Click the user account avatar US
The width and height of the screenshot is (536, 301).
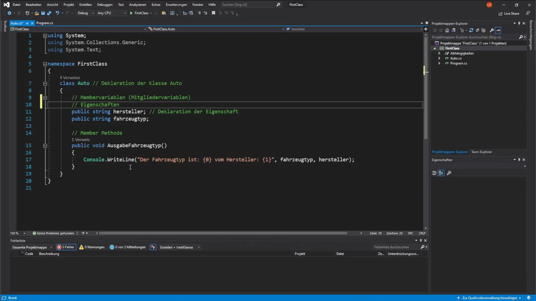(x=489, y=5)
